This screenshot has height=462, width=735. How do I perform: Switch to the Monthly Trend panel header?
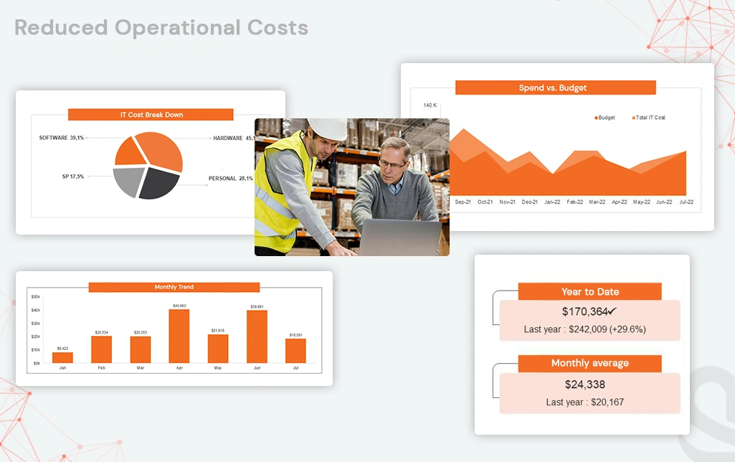tap(174, 287)
